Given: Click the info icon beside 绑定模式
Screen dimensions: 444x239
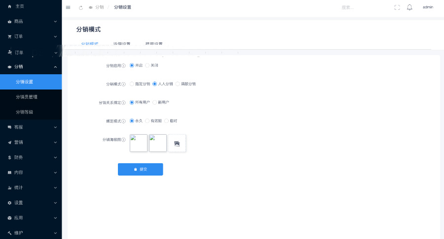Looking at the screenshot, I should pyautogui.click(x=123, y=121).
